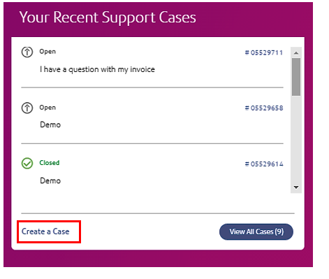Click the case list scrollbar thumb
329x279 pixels.
pyautogui.click(x=296, y=77)
